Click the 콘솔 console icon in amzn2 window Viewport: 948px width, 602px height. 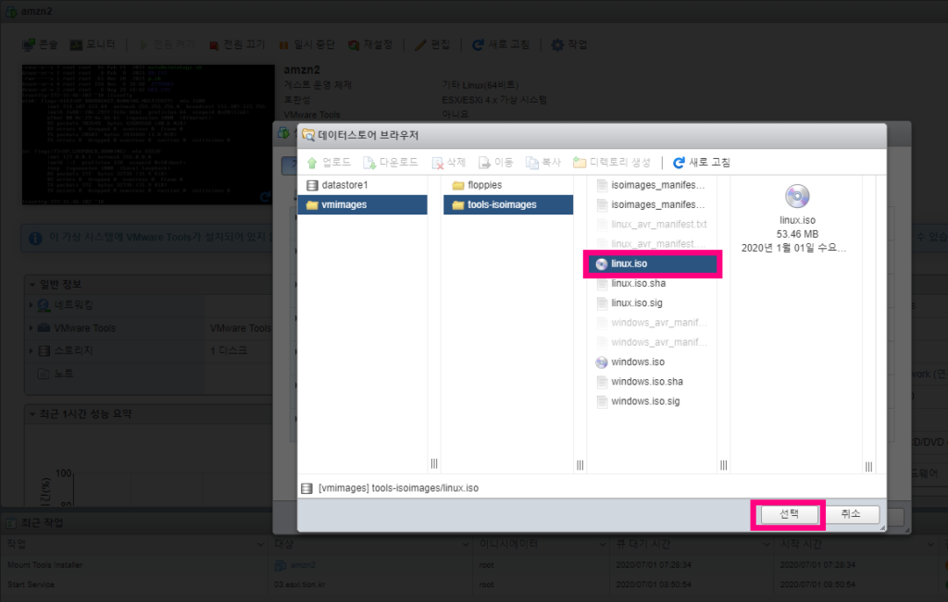coord(28,44)
